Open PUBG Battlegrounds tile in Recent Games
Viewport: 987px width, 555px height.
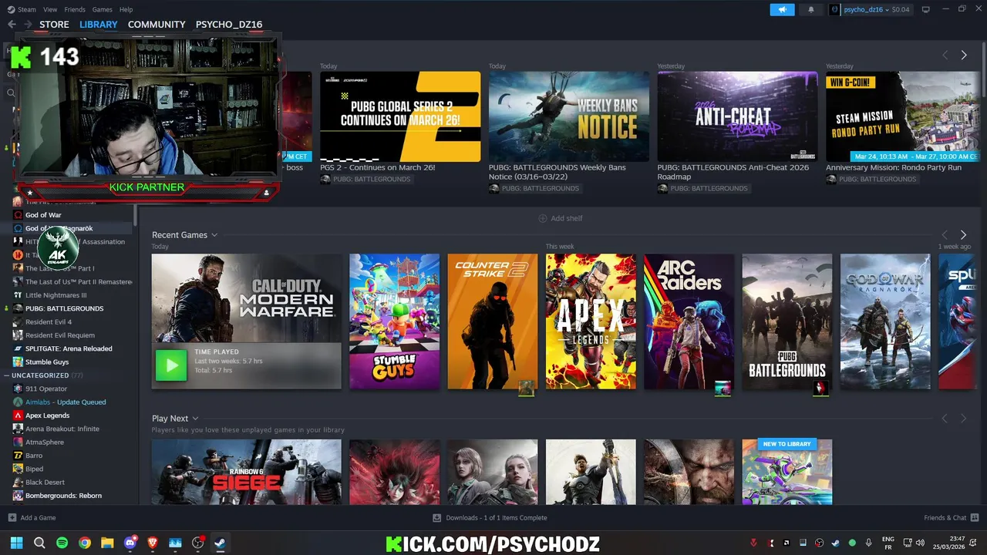[x=787, y=321]
